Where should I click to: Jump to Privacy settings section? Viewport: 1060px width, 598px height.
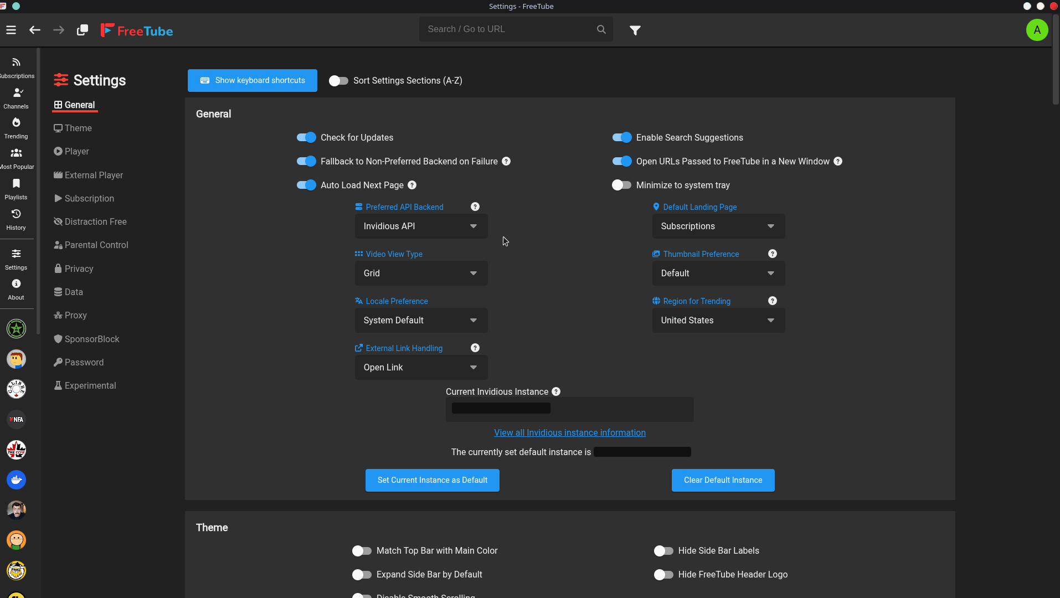74,269
